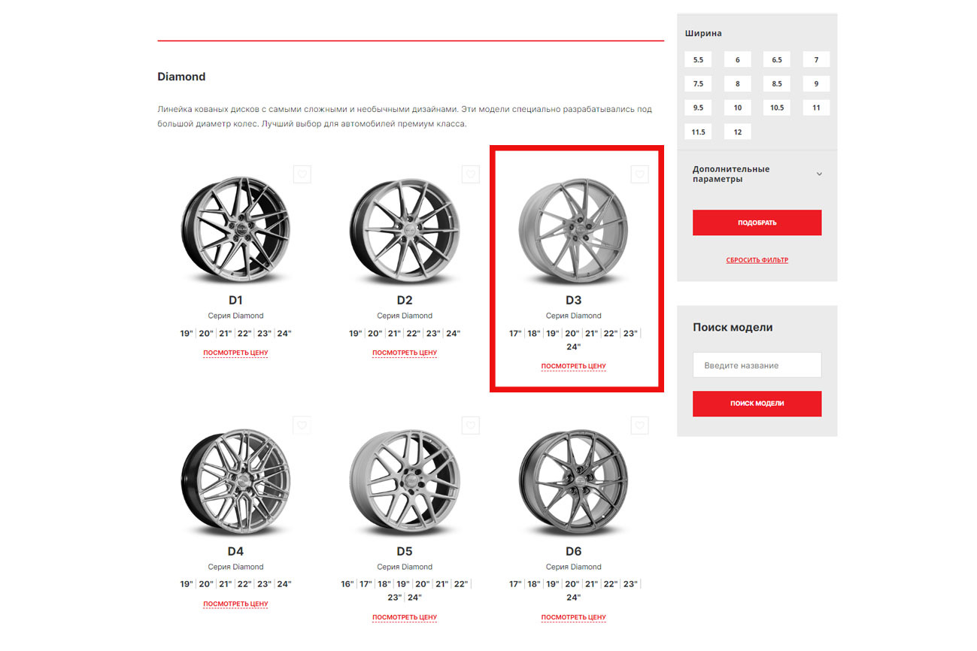This screenshot has width=977, height=651.
Task: Click the Введите название search field
Action: (757, 365)
